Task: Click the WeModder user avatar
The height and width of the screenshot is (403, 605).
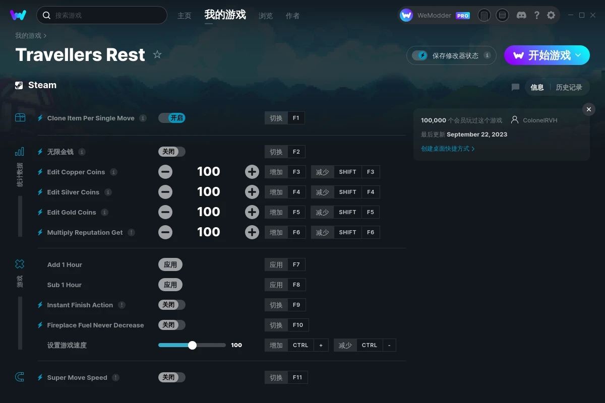Action: pos(406,15)
